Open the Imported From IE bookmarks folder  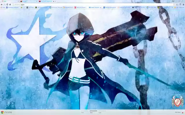coord(68,7)
